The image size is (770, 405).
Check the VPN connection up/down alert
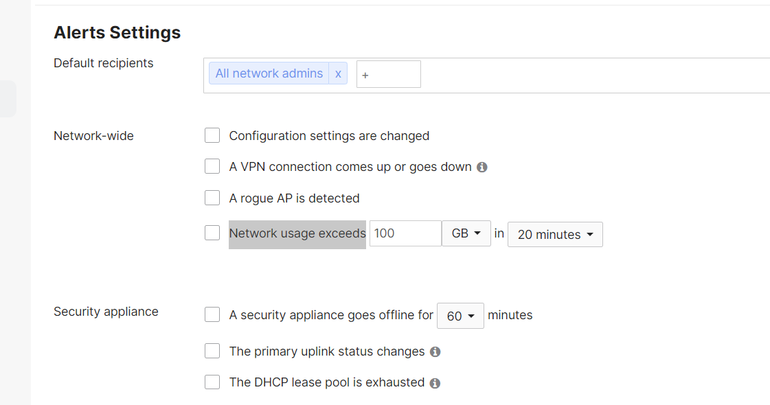pyautogui.click(x=212, y=166)
